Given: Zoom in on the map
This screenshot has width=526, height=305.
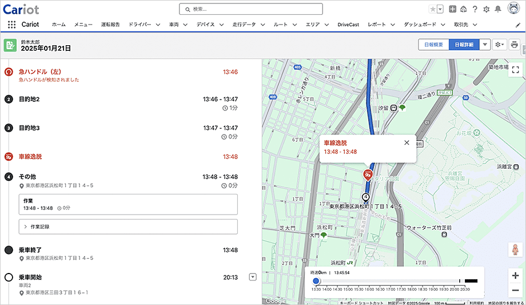Looking at the screenshot, I should pyautogui.click(x=515, y=275).
